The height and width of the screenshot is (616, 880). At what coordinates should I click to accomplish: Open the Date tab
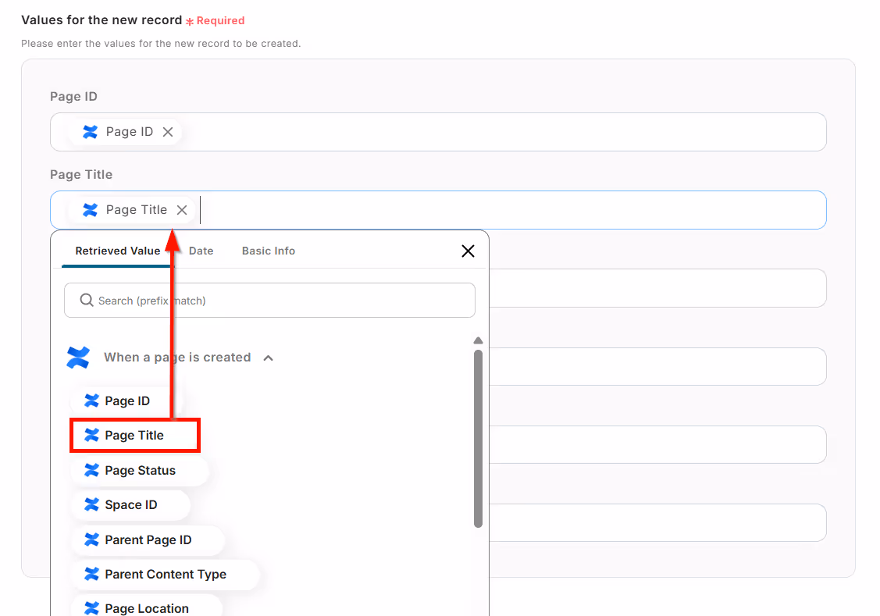(201, 251)
